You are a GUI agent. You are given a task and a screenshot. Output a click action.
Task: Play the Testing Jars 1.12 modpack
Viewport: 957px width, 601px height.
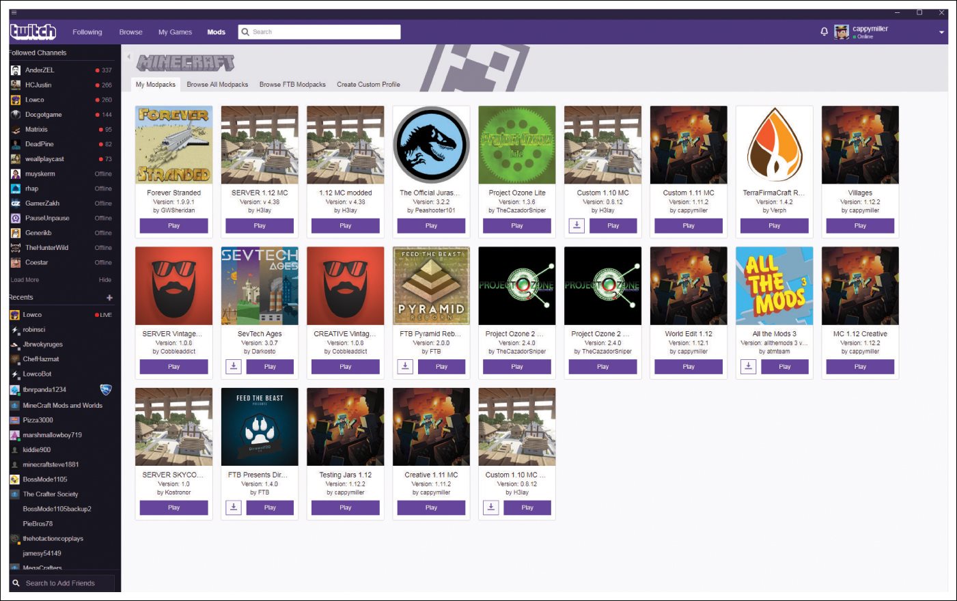346,507
